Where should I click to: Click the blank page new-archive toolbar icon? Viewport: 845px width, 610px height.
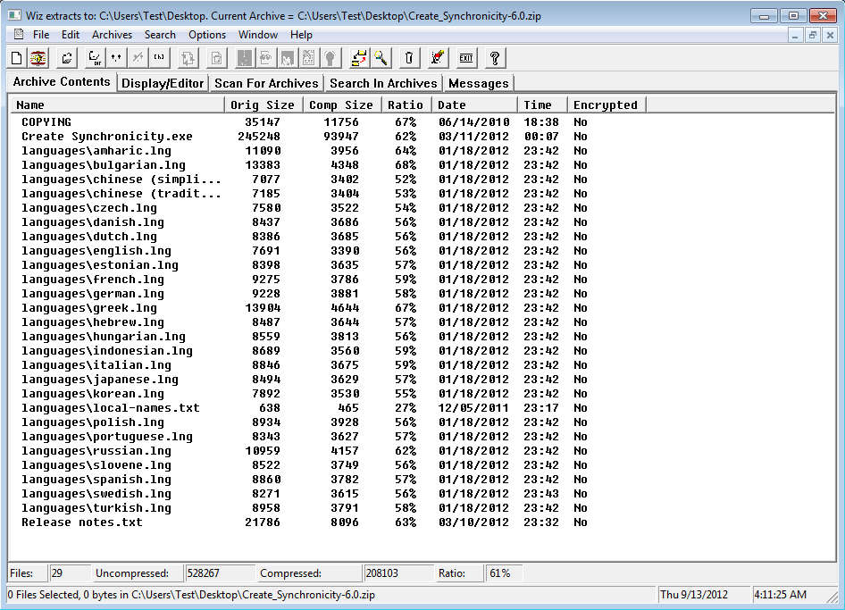17,58
